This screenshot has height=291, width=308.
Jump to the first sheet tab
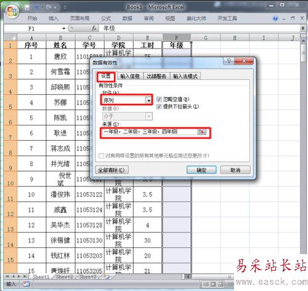(7, 276)
